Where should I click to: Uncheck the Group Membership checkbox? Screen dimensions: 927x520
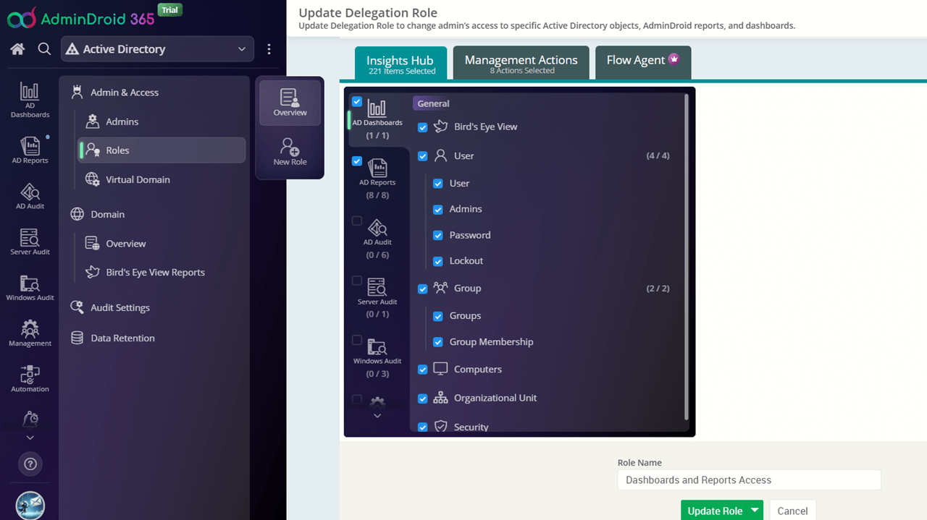tap(437, 342)
